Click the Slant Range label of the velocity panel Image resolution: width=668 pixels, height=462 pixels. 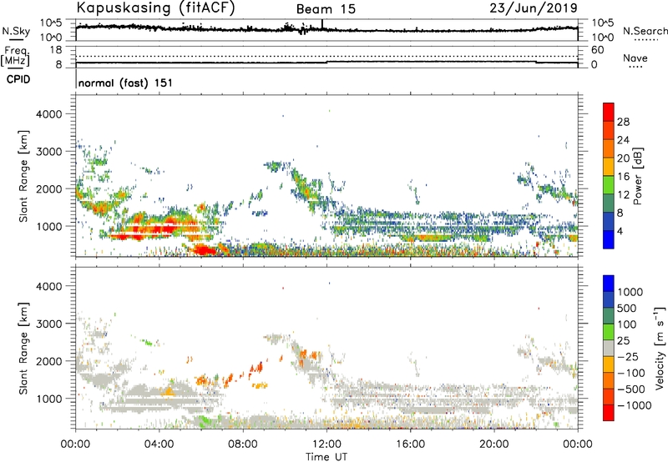click(23, 349)
